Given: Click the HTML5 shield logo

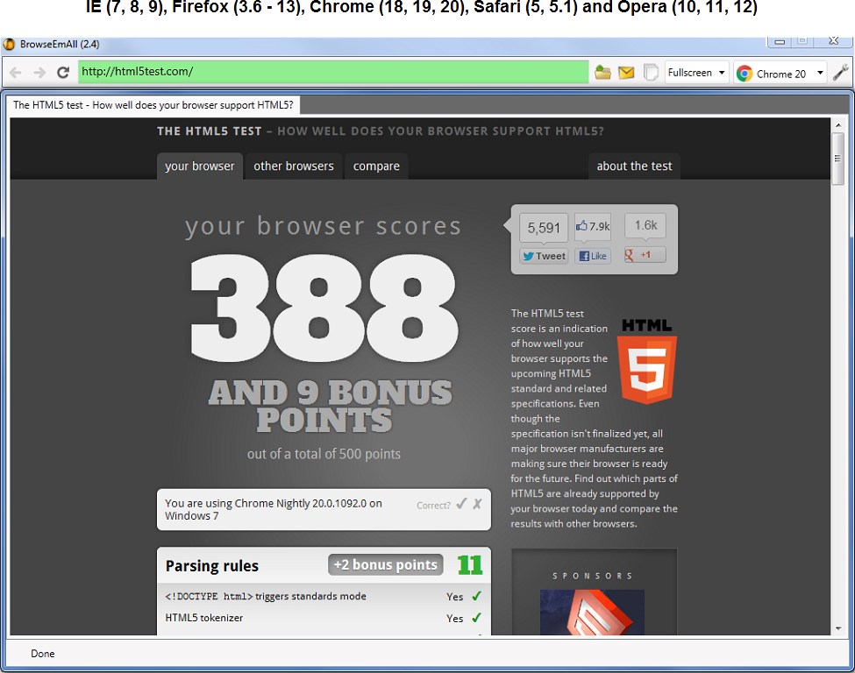Looking at the screenshot, I should [646, 362].
